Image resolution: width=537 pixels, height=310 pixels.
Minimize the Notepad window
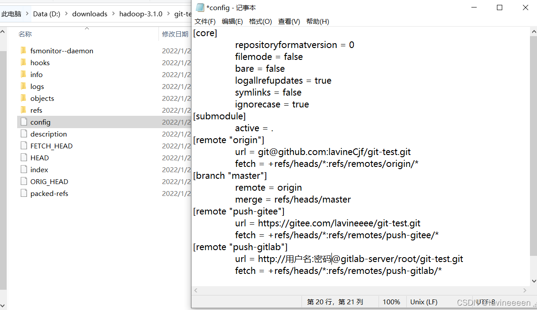(x=474, y=7)
